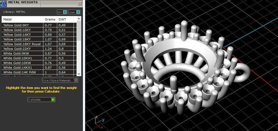Viewport: 278px width, 131px height.
Task: Click the Matrix logo icon in panel header
Action: click(3, 3)
